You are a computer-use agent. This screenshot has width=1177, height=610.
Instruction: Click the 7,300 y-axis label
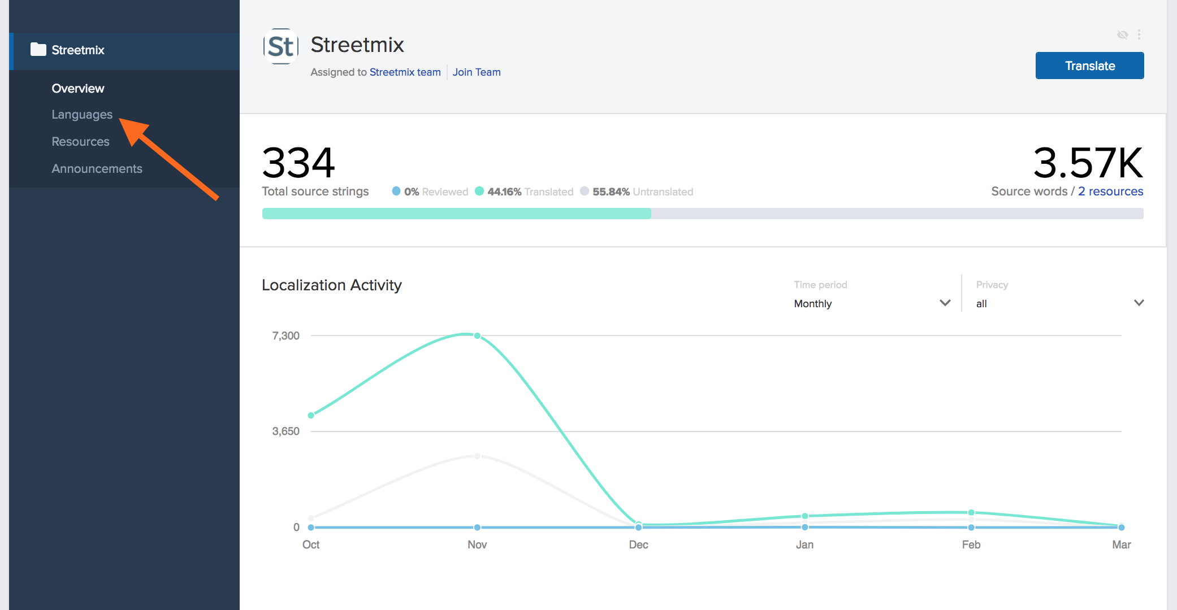285,336
